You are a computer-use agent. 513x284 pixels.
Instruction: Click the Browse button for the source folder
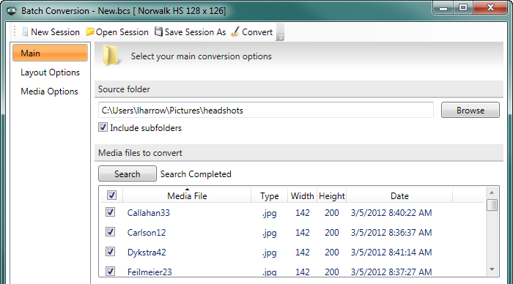[470, 110]
